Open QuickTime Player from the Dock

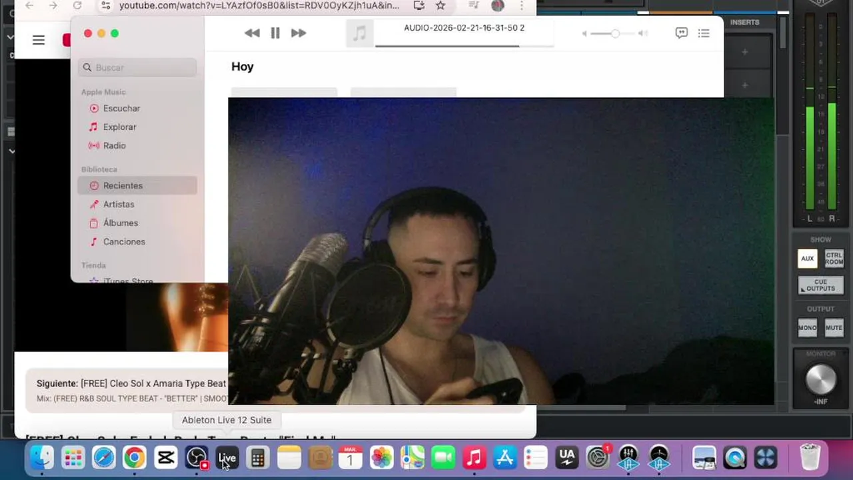[x=735, y=457]
